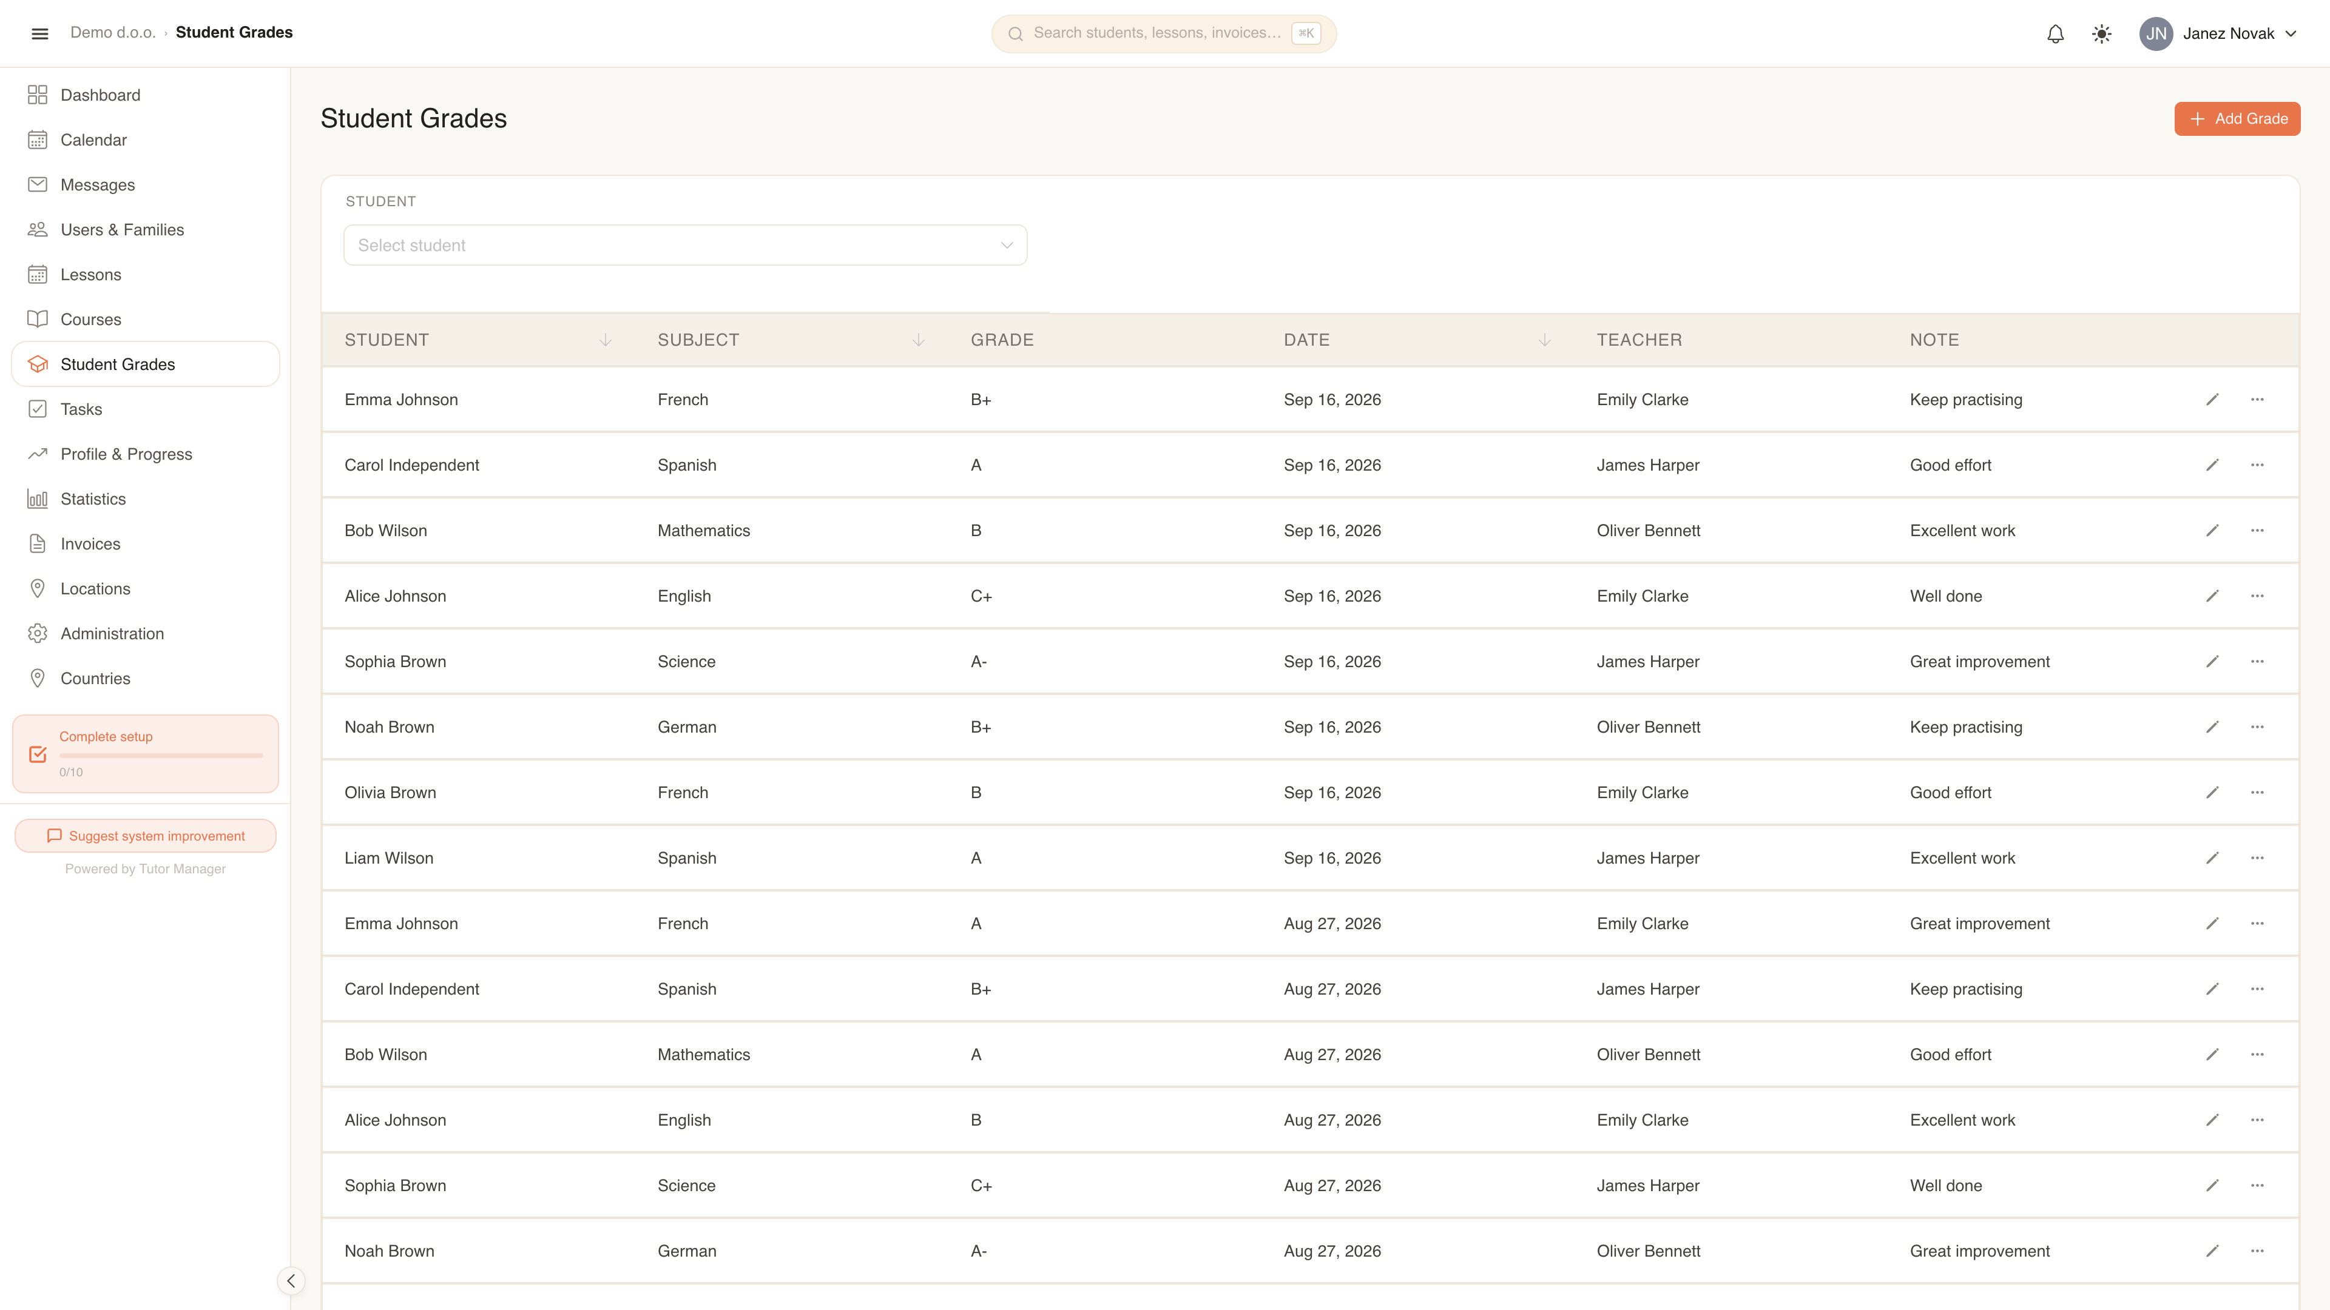Open more options for Sophia Brown Aug 27 row

coord(2257,1185)
